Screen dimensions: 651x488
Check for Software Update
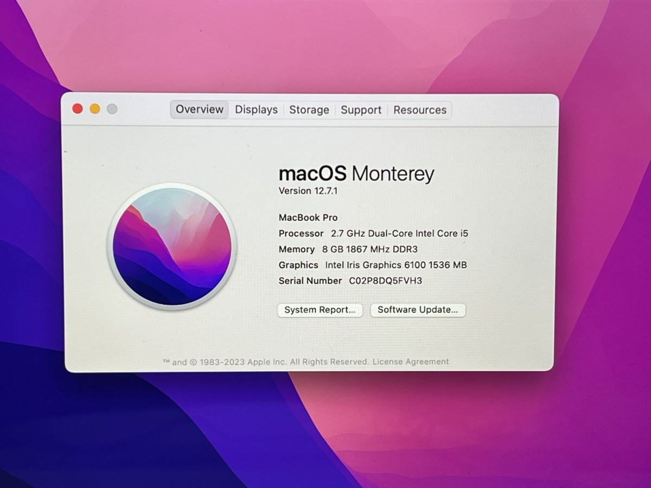[418, 310]
